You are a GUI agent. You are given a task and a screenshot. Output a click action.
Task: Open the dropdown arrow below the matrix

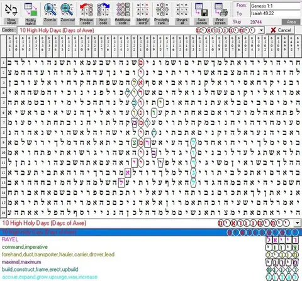(x=298, y=223)
